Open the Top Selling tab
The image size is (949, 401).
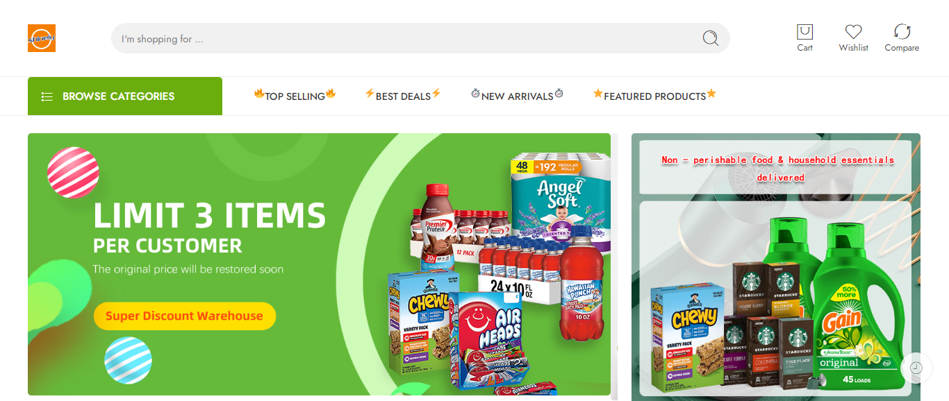pos(295,96)
